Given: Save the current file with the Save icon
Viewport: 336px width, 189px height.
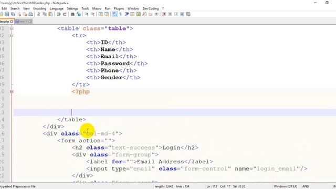Looking at the screenshot, I should 7,14.
